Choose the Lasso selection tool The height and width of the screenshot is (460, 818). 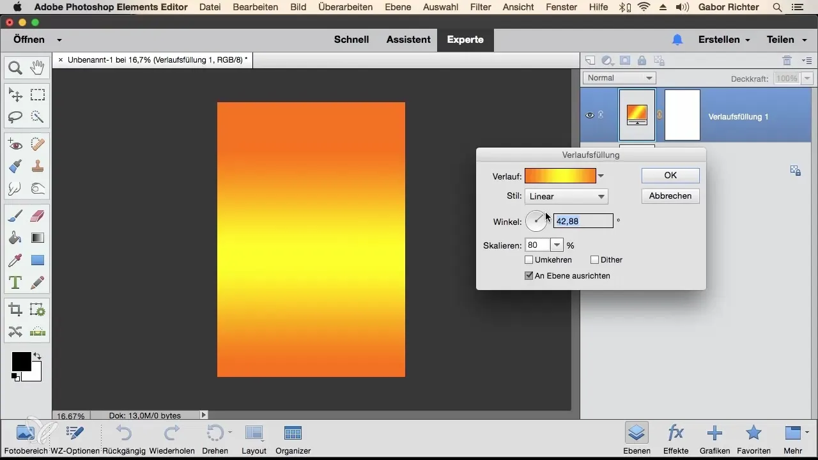coord(15,117)
